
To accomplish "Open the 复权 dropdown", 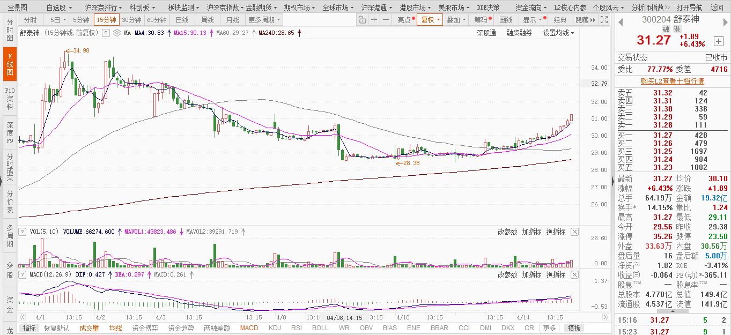I will [x=430, y=20].
